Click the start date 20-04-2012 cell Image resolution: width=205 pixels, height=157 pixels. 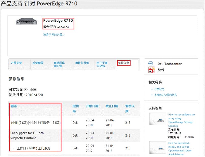90,148
